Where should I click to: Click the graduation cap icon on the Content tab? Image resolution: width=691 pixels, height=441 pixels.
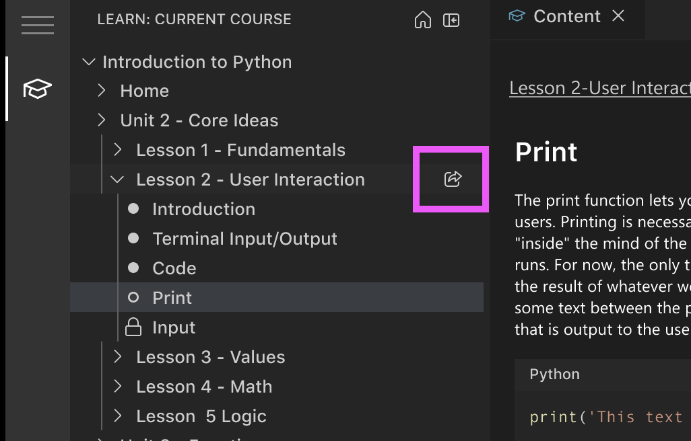coord(517,16)
